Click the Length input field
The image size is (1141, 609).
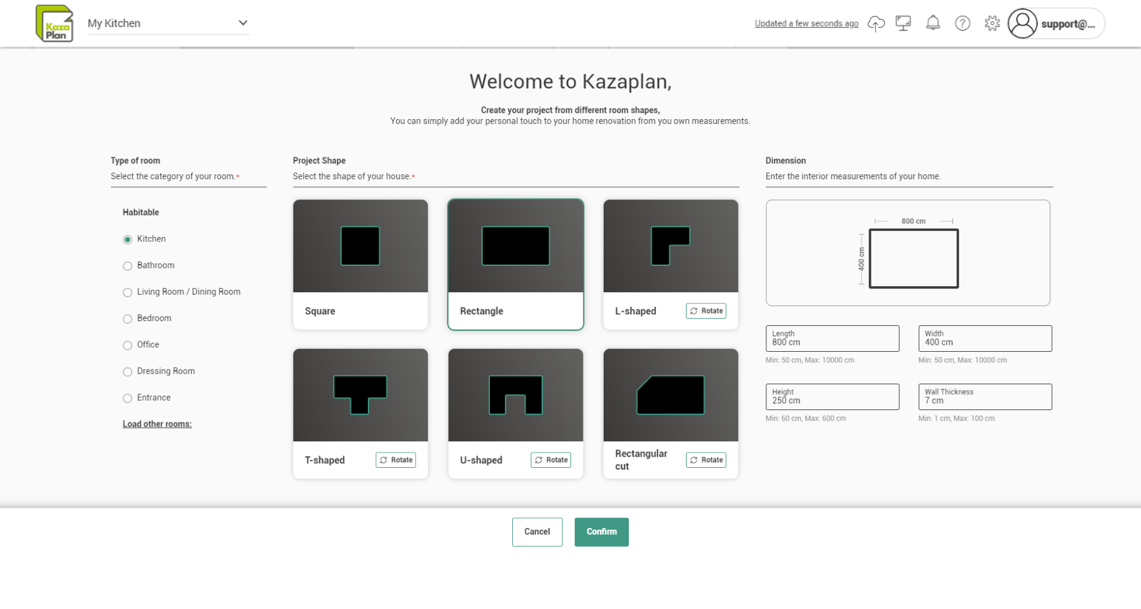pos(832,338)
